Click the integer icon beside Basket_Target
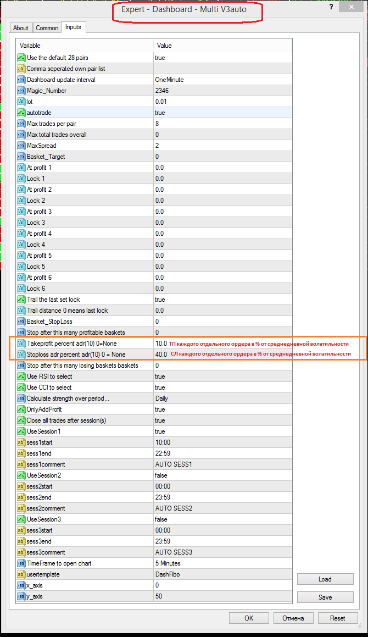This screenshot has width=368, height=637. coord(21,157)
